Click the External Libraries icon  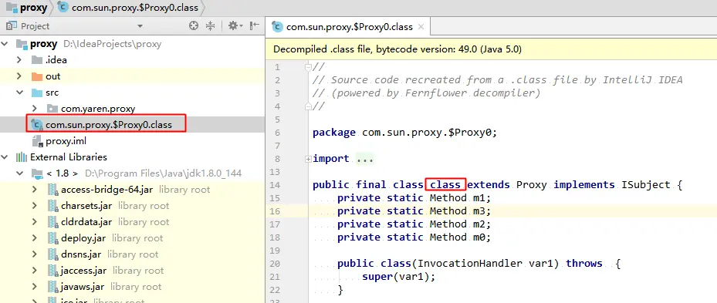pyautogui.click(x=21, y=157)
